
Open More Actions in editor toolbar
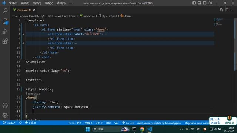coord(232,10)
